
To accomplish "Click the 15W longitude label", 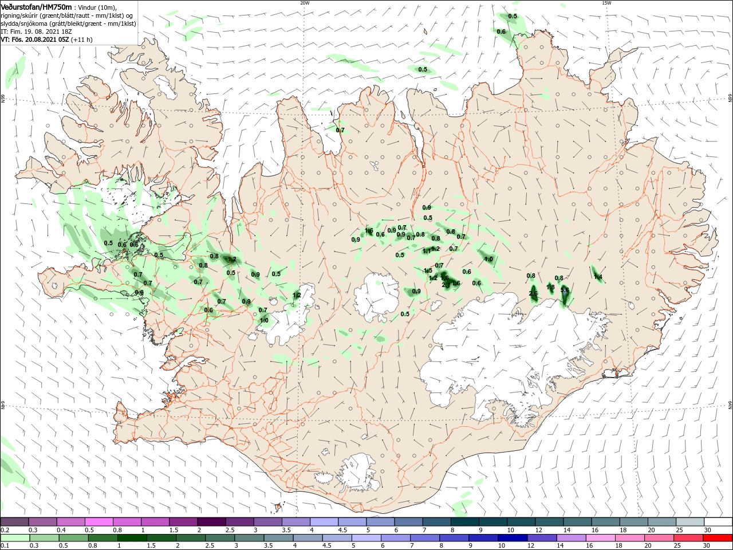I will tap(606, 3).
